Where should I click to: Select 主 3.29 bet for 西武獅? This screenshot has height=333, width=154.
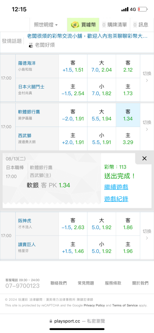[128, 139]
